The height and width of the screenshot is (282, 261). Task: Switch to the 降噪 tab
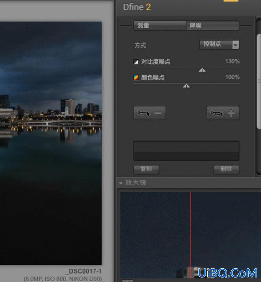[213, 26]
